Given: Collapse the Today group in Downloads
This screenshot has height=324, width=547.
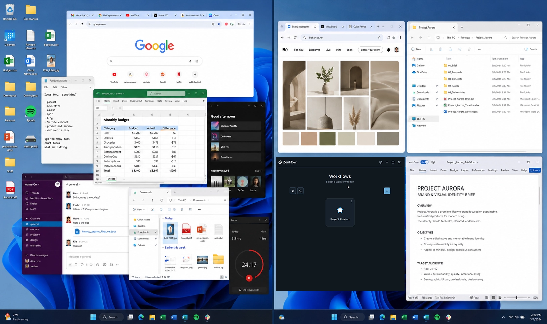Looking at the screenshot, I should 163,218.
